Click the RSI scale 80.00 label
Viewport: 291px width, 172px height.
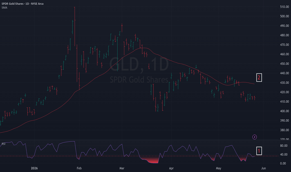pyautogui.click(x=284, y=146)
